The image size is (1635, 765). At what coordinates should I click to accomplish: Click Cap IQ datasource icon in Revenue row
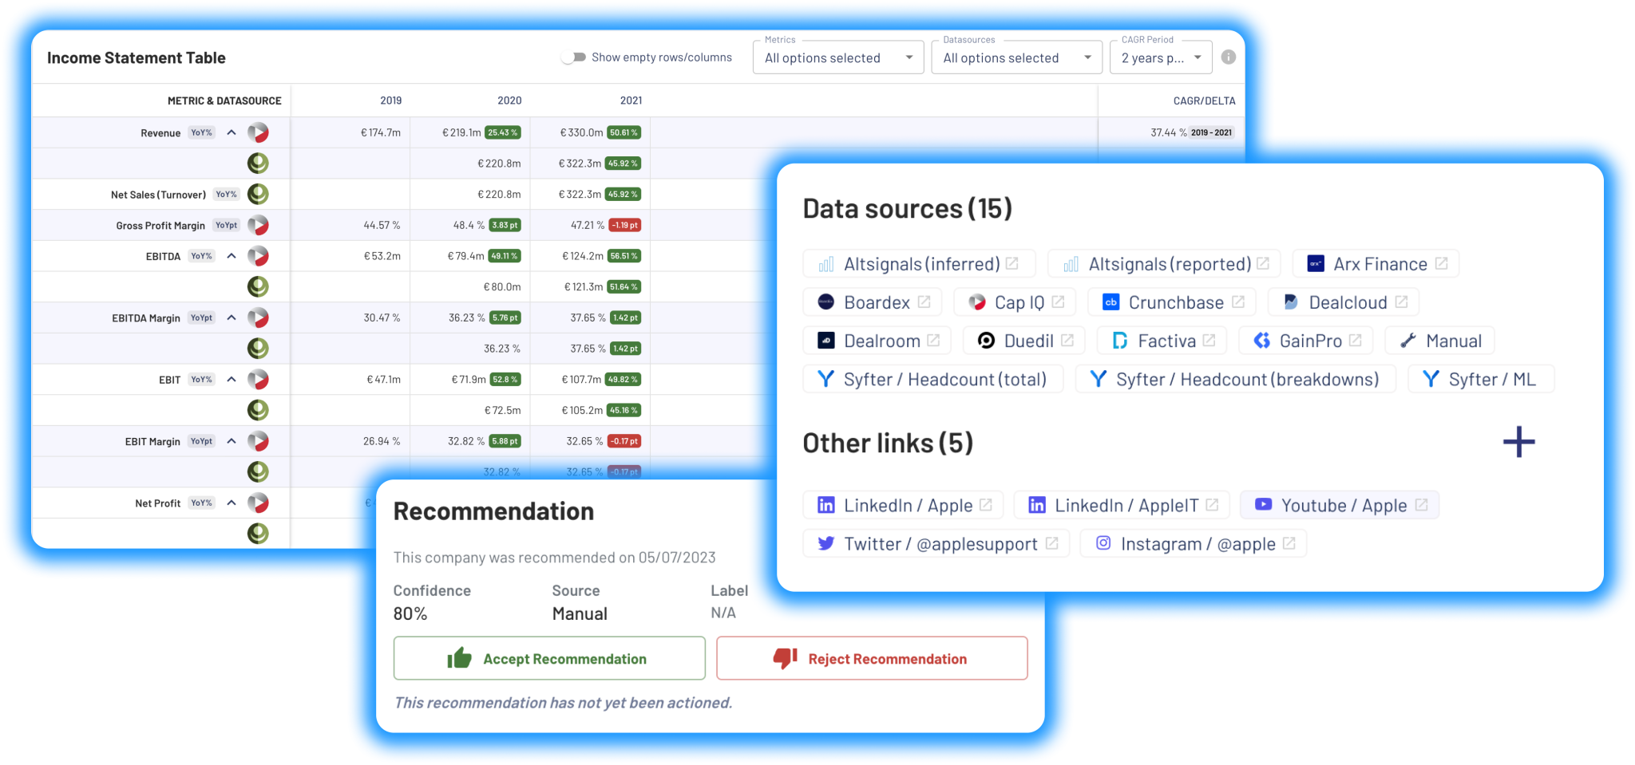point(258,132)
